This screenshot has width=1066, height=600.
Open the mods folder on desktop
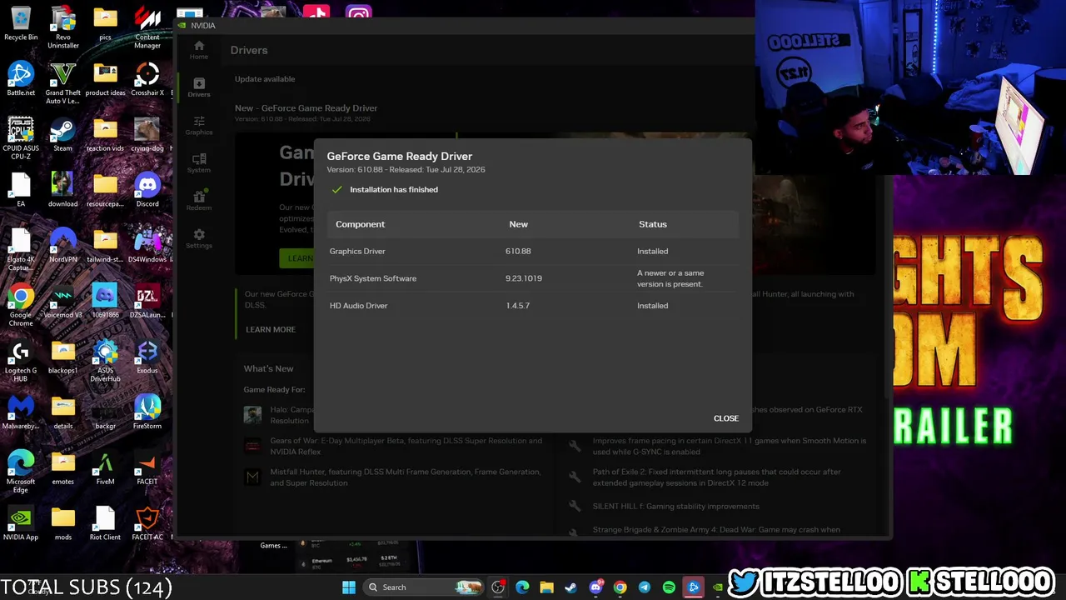pos(63,523)
